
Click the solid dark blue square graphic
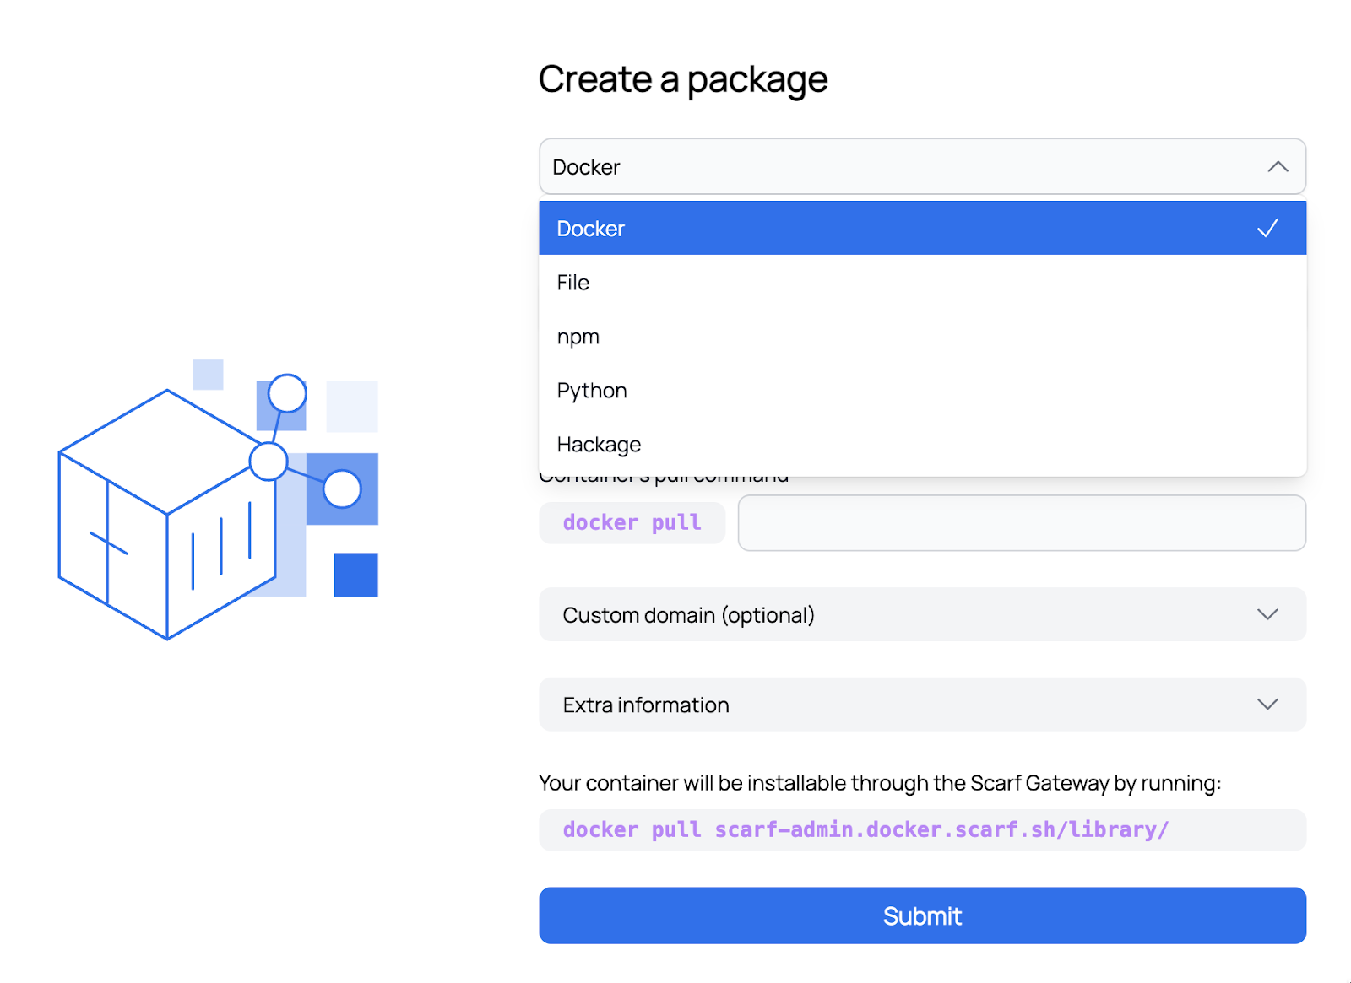click(355, 575)
